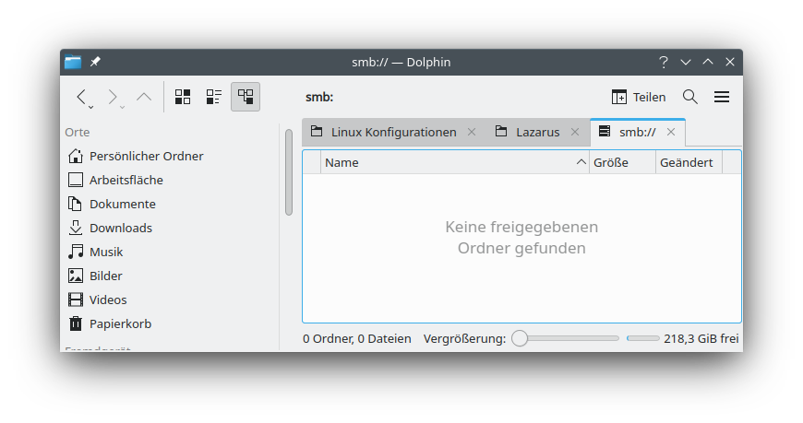The width and height of the screenshot is (803, 423).
Task: Open Papierkorb trash in sidebar
Action: (x=120, y=323)
